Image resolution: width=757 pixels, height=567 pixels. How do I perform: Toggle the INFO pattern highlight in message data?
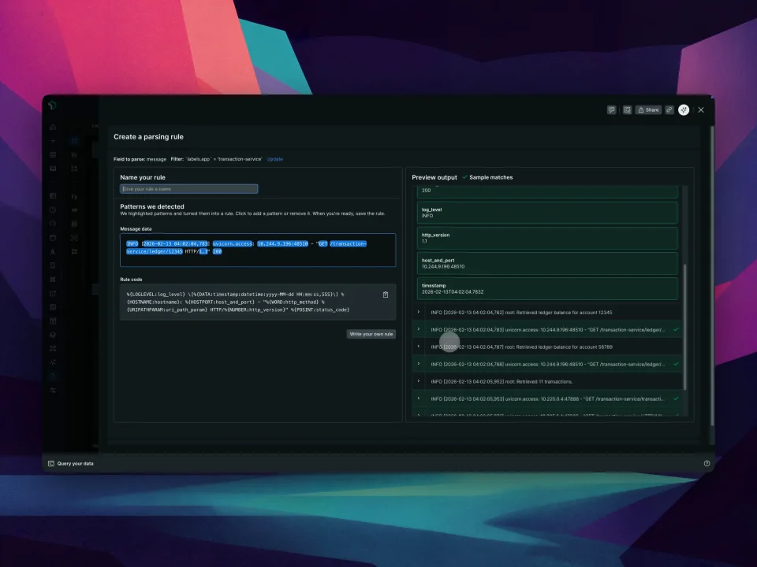click(132, 244)
